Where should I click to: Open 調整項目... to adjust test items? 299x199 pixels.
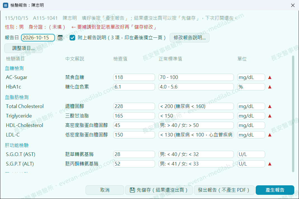click(23, 48)
